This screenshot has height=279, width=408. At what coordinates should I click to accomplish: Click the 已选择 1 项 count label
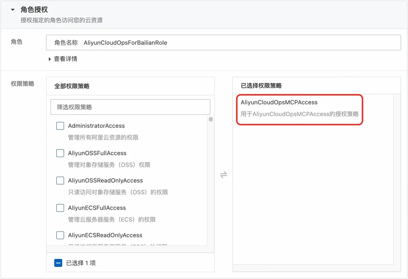point(81,263)
